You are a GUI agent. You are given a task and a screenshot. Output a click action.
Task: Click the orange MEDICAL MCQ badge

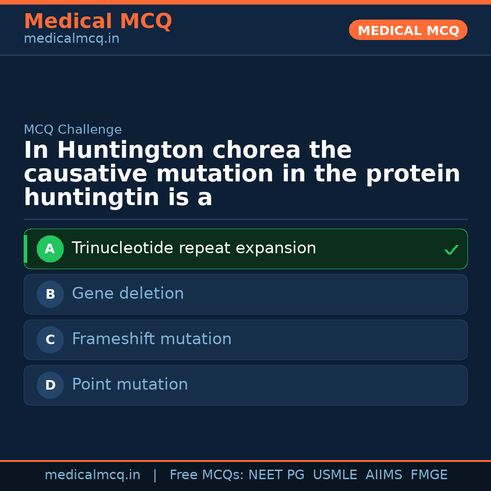point(408,30)
